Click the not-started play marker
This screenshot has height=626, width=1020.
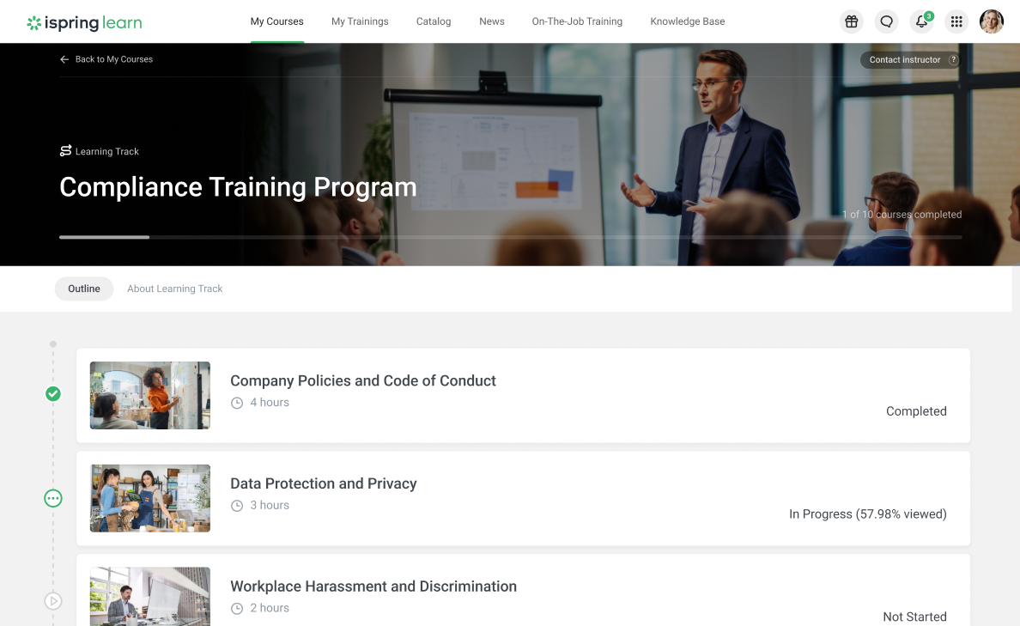[x=53, y=600]
